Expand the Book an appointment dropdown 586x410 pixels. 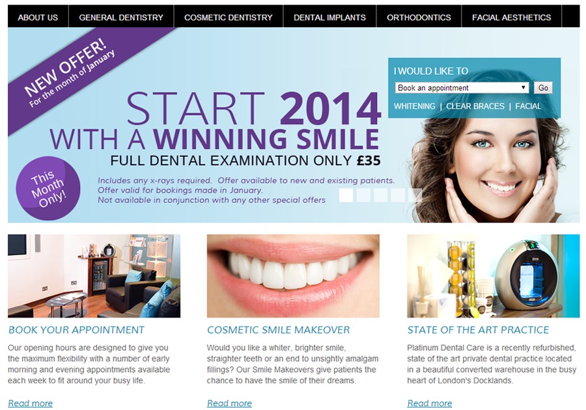(462, 88)
